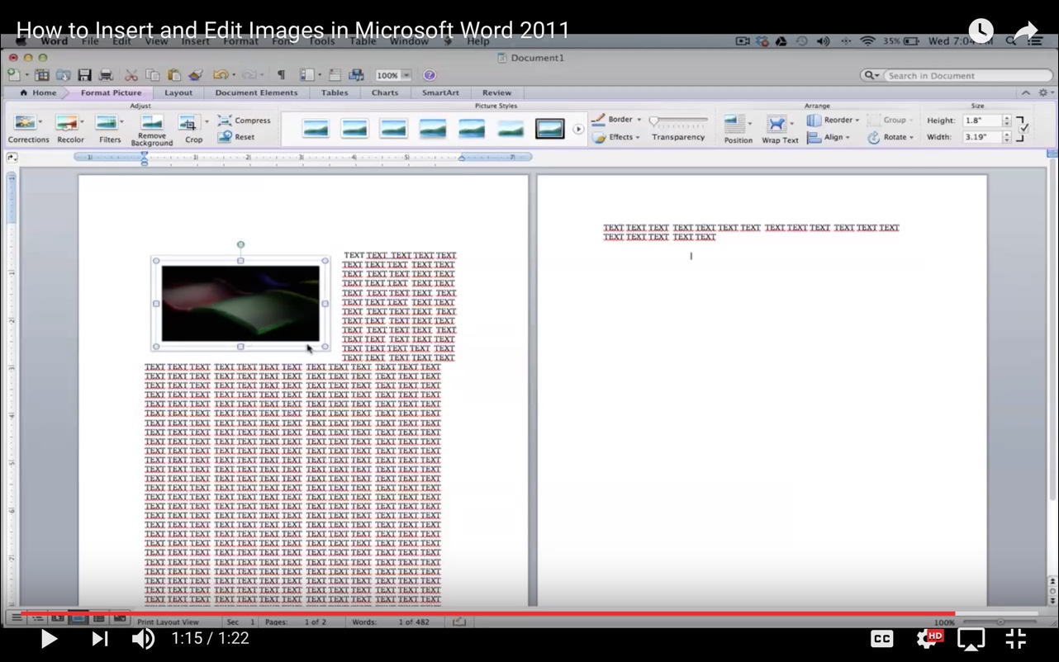Open the Corrections picture adjustment tool
The image size is (1059, 662).
point(28,129)
